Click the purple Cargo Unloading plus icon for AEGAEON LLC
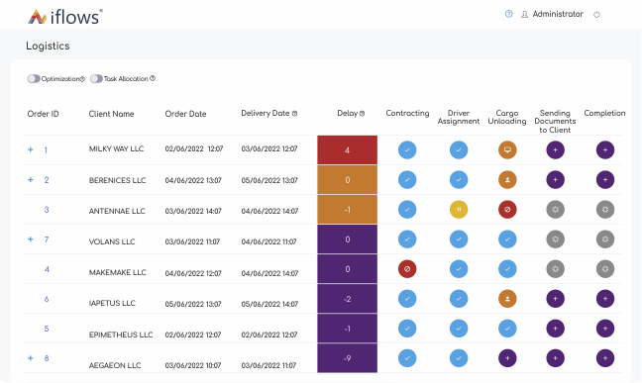642x383 pixels. point(507,358)
